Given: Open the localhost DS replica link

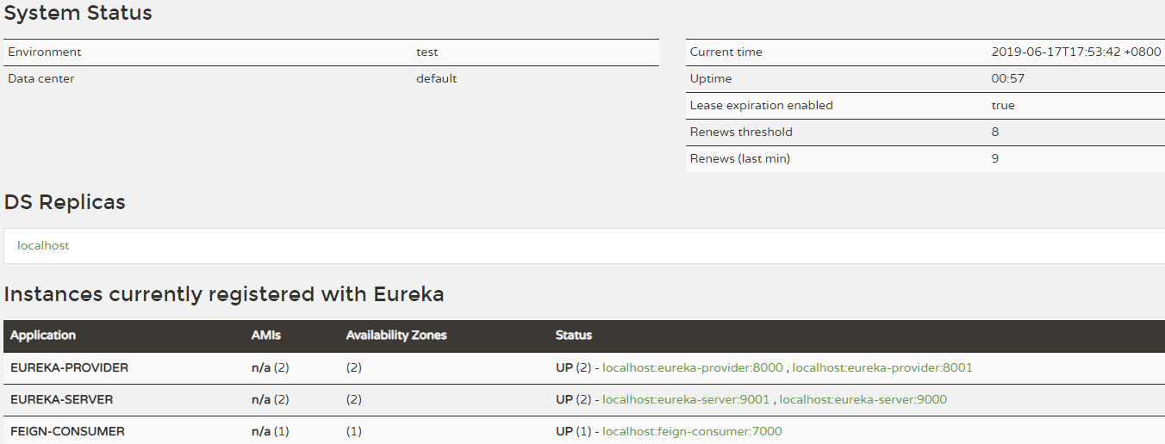Looking at the screenshot, I should pyautogui.click(x=43, y=246).
